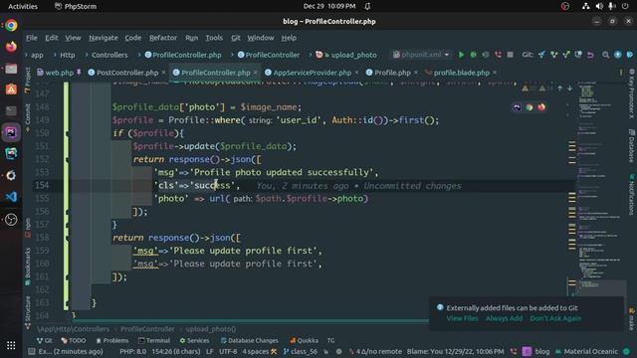Jump to previous highlighted error arrow

[560, 89]
